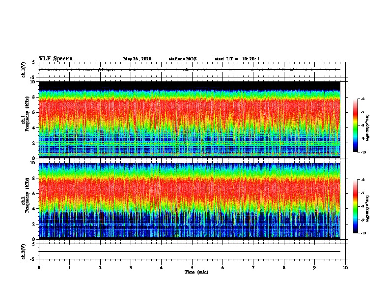The width and height of the screenshot is (389, 300).
Task: Click "-10" on the ch.1 colorbar scale
Action: (x=363, y=152)
